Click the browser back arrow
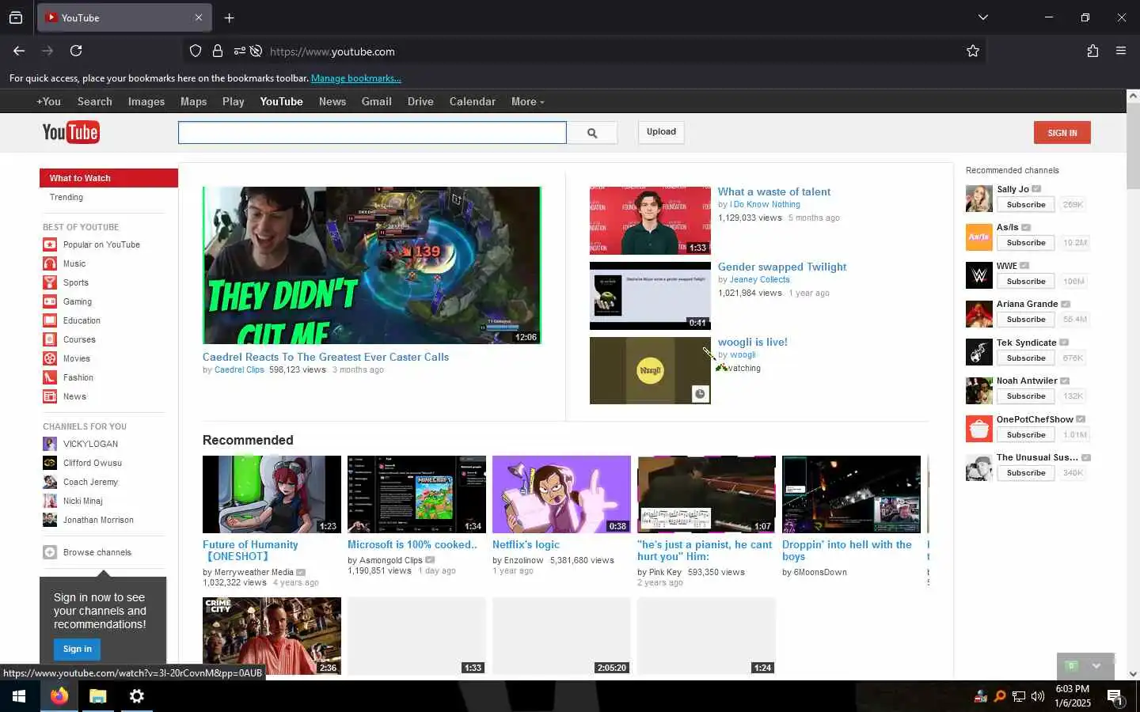1140x712 pixels. pyautogui.click(x=19, y=51)
